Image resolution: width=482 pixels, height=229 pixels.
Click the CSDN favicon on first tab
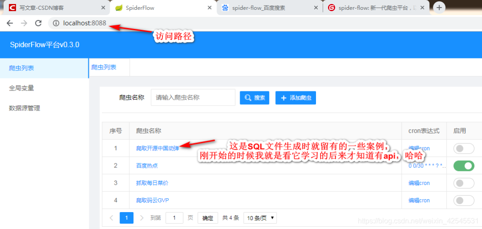pos(12,8)
